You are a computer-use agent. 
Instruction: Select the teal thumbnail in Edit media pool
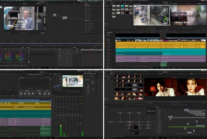coord(122,6)
